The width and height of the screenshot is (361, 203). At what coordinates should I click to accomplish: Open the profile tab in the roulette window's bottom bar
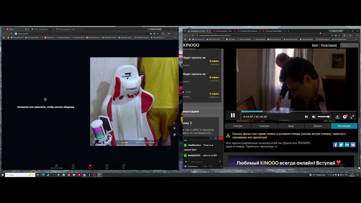(56, 166)
